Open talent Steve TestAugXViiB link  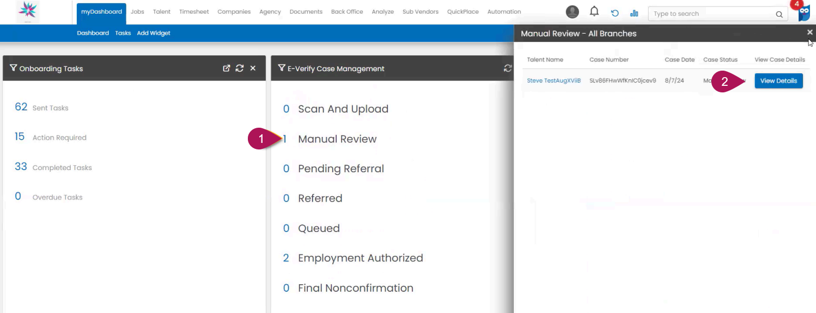coord(554,81)
